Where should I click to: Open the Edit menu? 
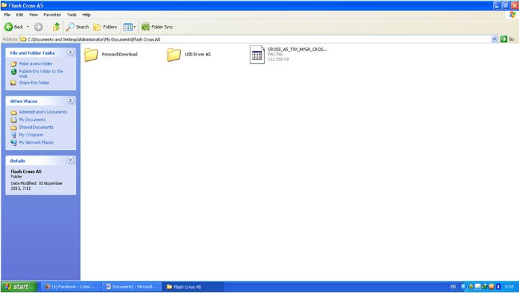[x=20, y=15]
